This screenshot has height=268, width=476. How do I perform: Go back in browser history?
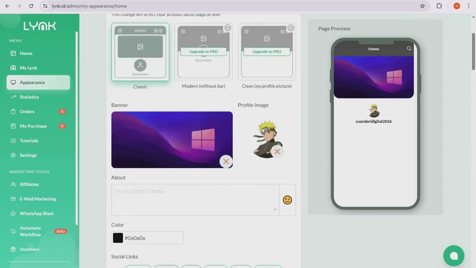pyautogui.click(x=7, y=6)
